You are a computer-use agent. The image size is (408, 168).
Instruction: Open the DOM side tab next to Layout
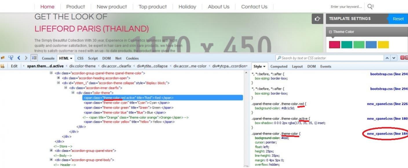312,66
